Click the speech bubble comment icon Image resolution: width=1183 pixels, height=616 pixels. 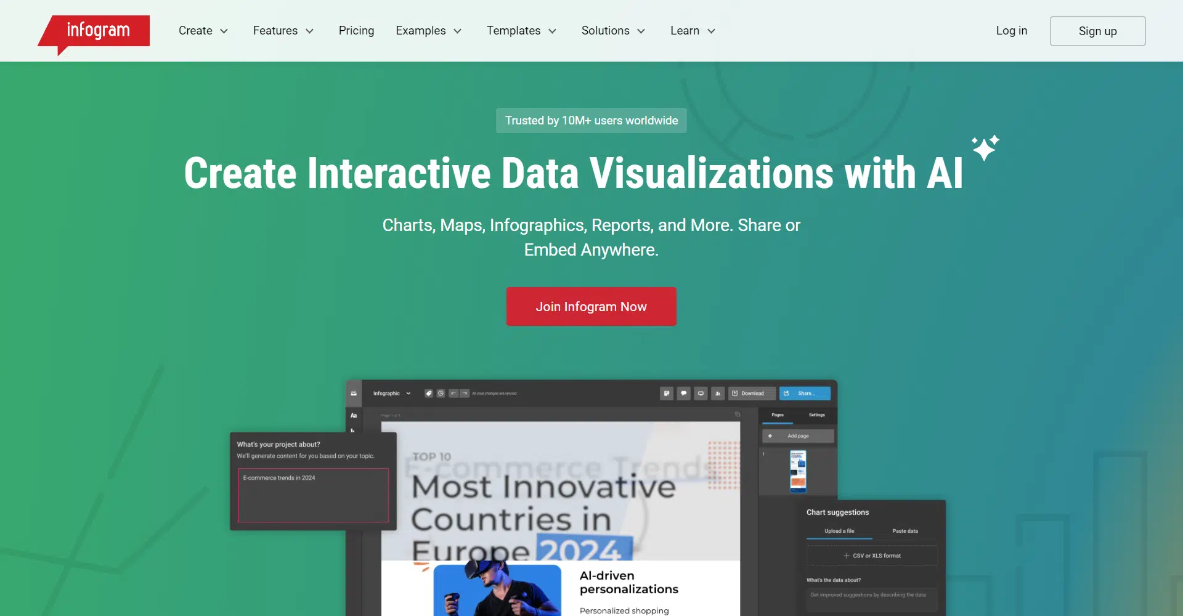point(683,394)
